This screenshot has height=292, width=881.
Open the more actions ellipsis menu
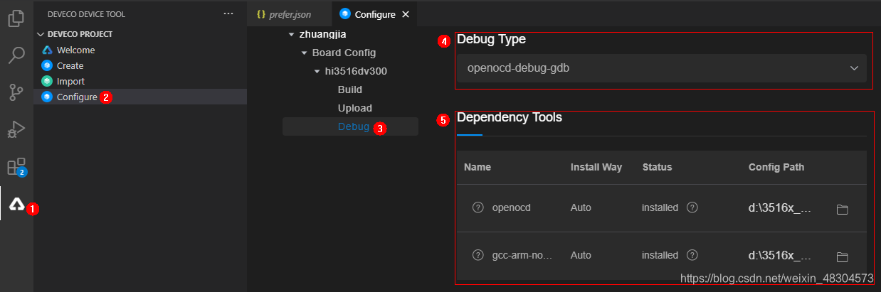(228, 13)
